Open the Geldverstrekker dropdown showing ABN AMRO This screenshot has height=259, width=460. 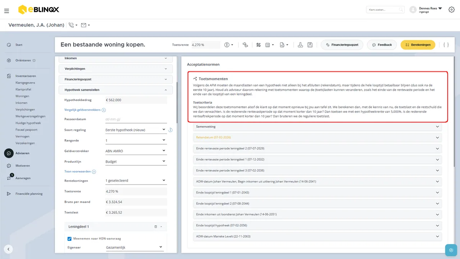point(136,151)
